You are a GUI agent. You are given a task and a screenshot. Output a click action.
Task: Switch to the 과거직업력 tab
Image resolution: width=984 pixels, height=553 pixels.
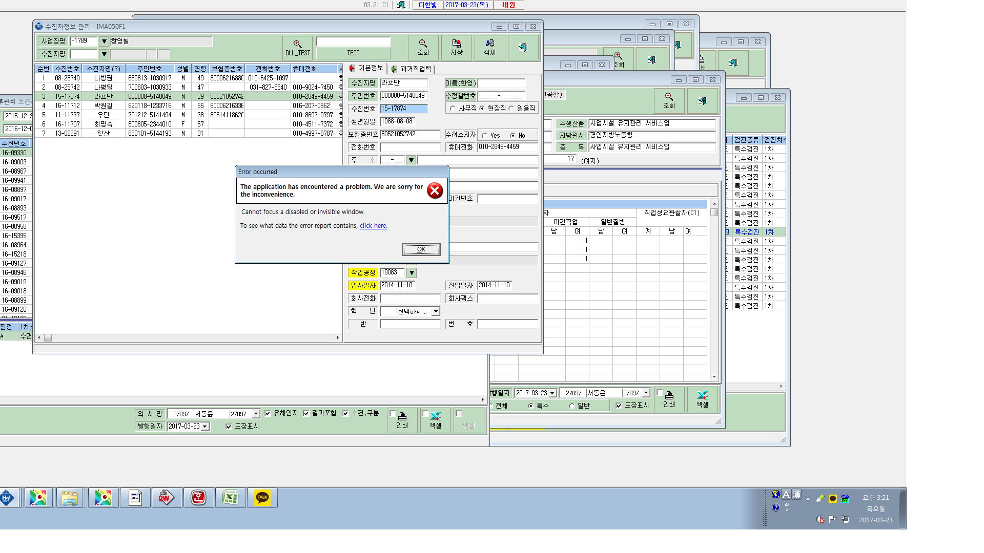pos(412,69)
